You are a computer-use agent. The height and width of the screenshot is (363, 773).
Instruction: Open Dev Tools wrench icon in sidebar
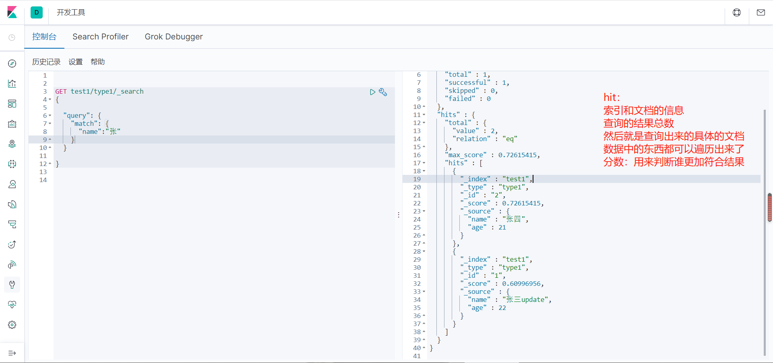click(12, 285)
